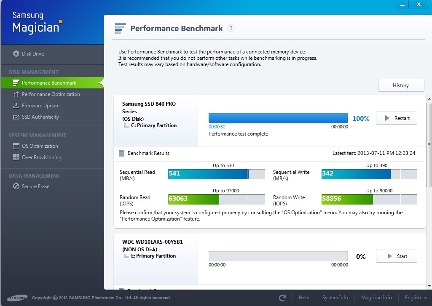
Task: Click the Random Write 58856 result bar
Action: click(x=369, y=199)
